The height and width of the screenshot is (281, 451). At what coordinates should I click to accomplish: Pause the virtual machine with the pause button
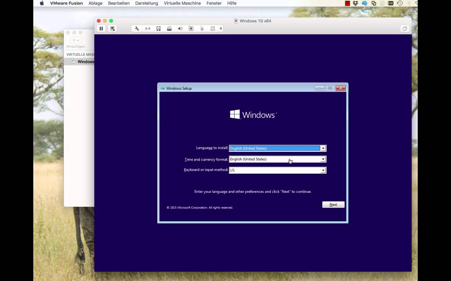[x=101, y=28]
